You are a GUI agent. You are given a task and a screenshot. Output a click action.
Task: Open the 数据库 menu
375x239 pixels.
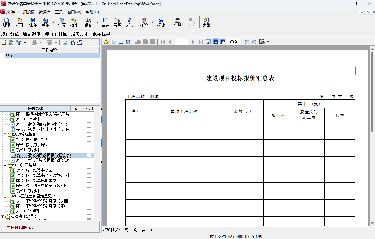point(45,12)
